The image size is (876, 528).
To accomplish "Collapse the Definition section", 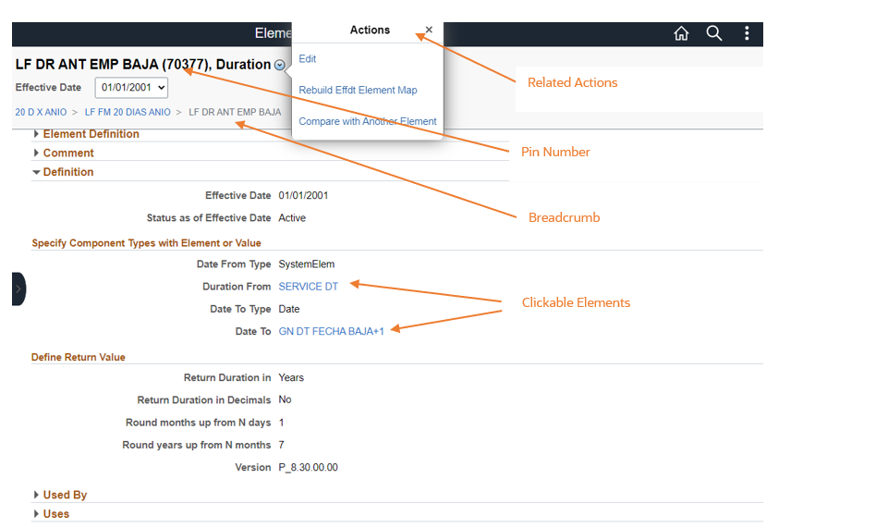I will (67, 172).
